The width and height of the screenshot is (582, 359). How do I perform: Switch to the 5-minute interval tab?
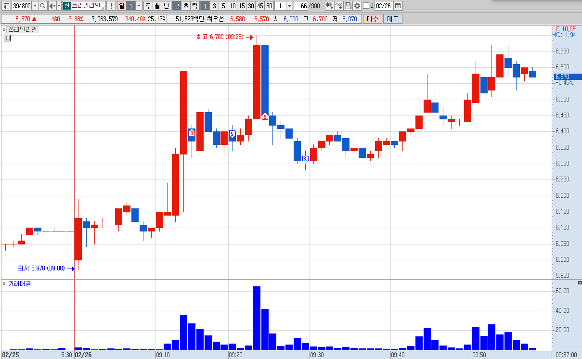pyautogui.click(x=223, y=6)
